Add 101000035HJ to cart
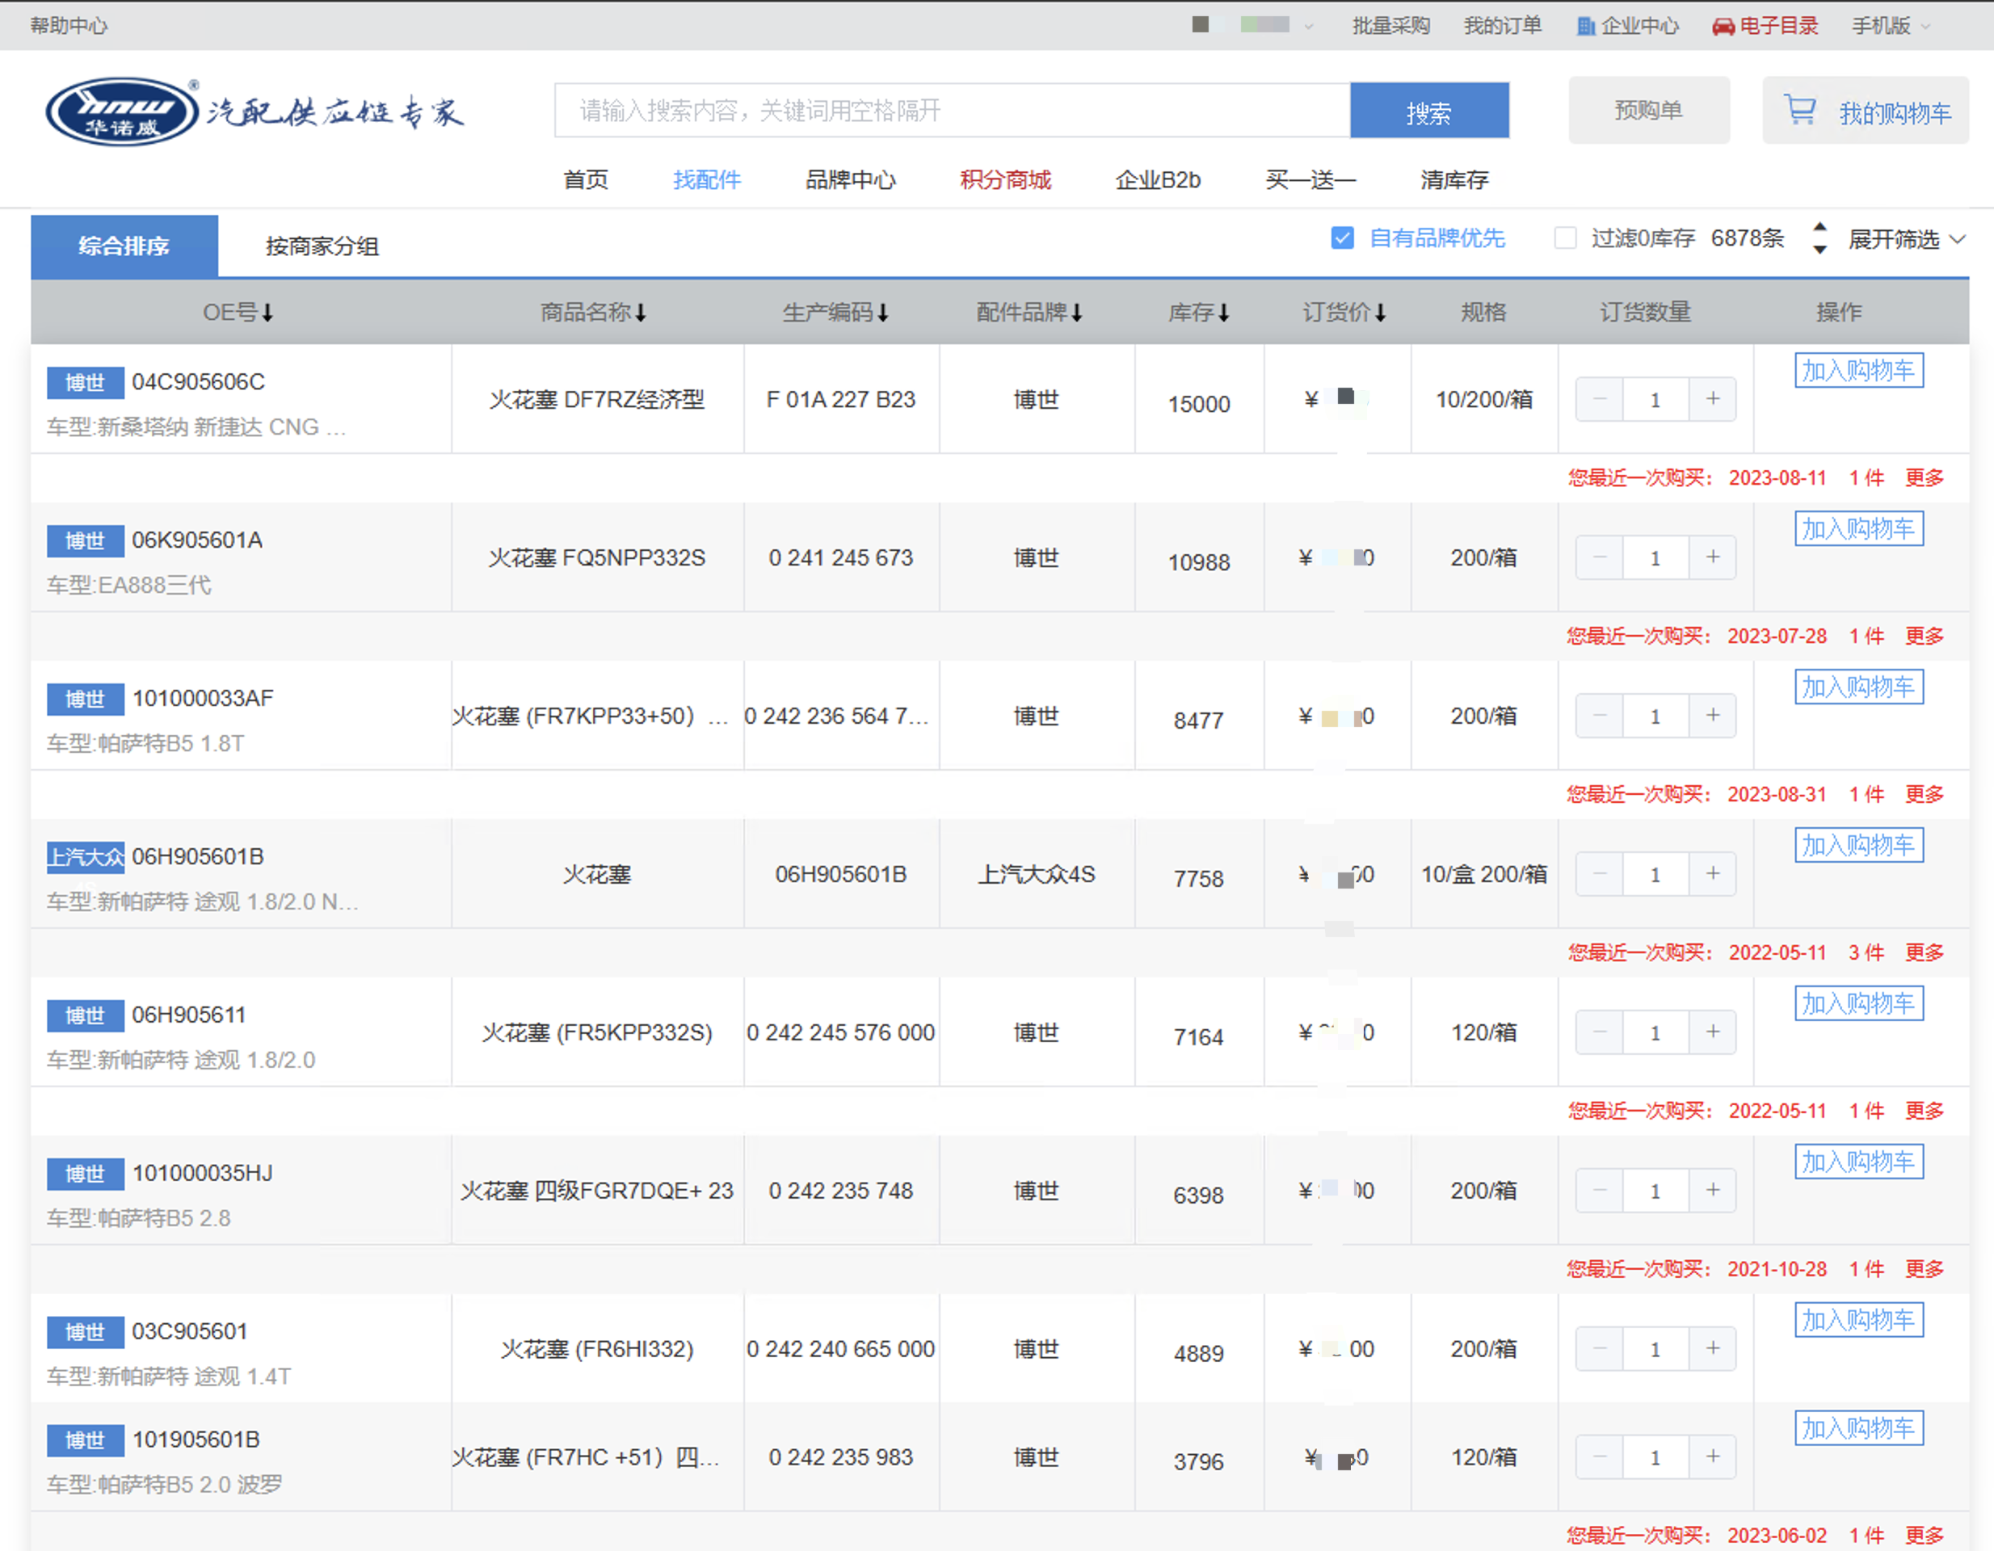The image size is (1994, 1551). tap(1858, 1162)
